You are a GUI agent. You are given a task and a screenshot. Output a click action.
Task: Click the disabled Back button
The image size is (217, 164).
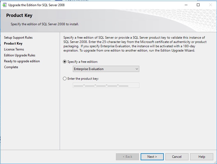127,157
